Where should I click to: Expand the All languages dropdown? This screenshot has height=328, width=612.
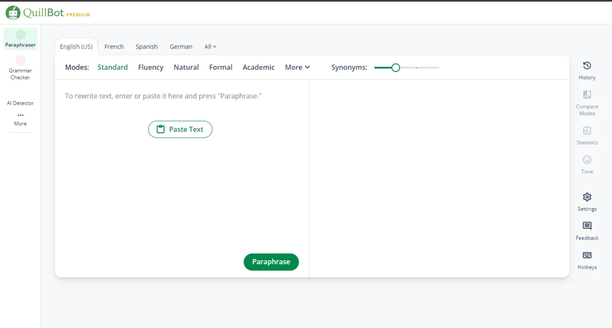(x=210, y=46)
